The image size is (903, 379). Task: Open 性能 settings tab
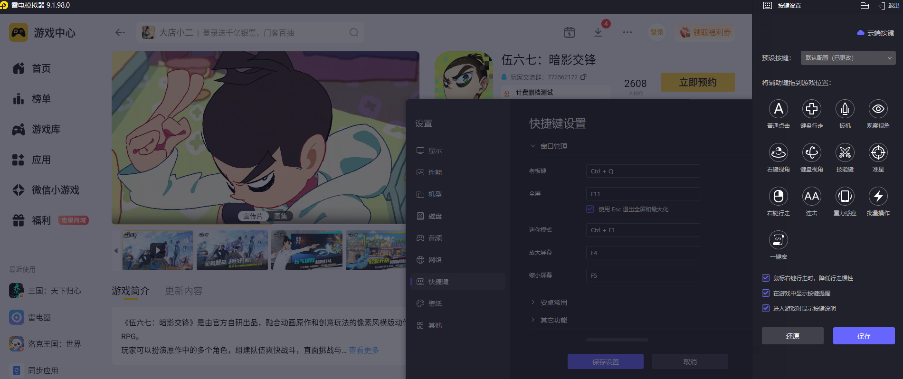click(458, 172)
